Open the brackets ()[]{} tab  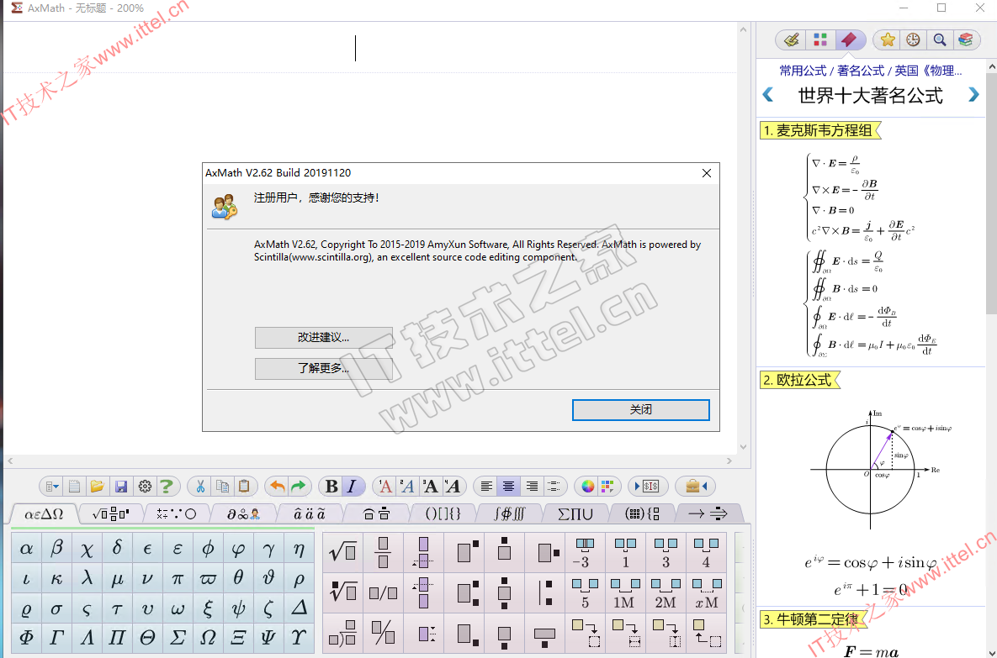(443, 513)
